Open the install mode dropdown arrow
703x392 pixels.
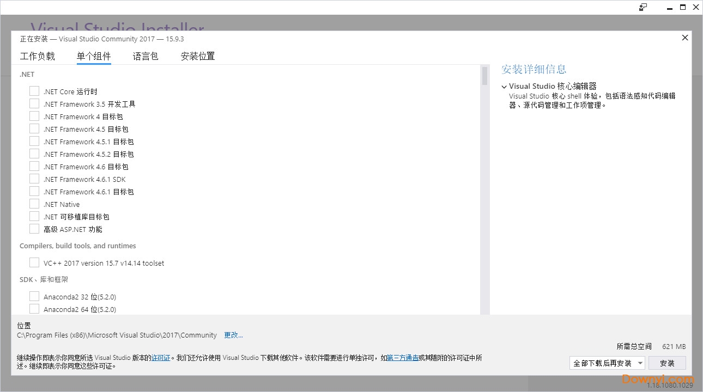click(x=640, y=363)
